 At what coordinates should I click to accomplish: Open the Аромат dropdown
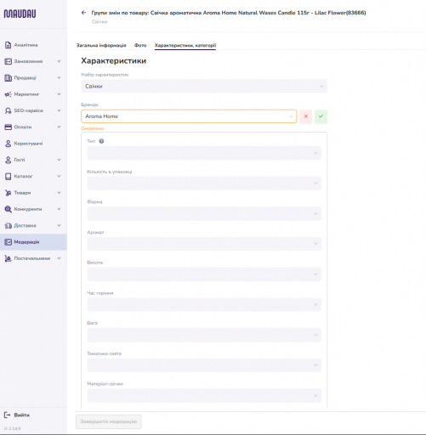pos(204,244)
